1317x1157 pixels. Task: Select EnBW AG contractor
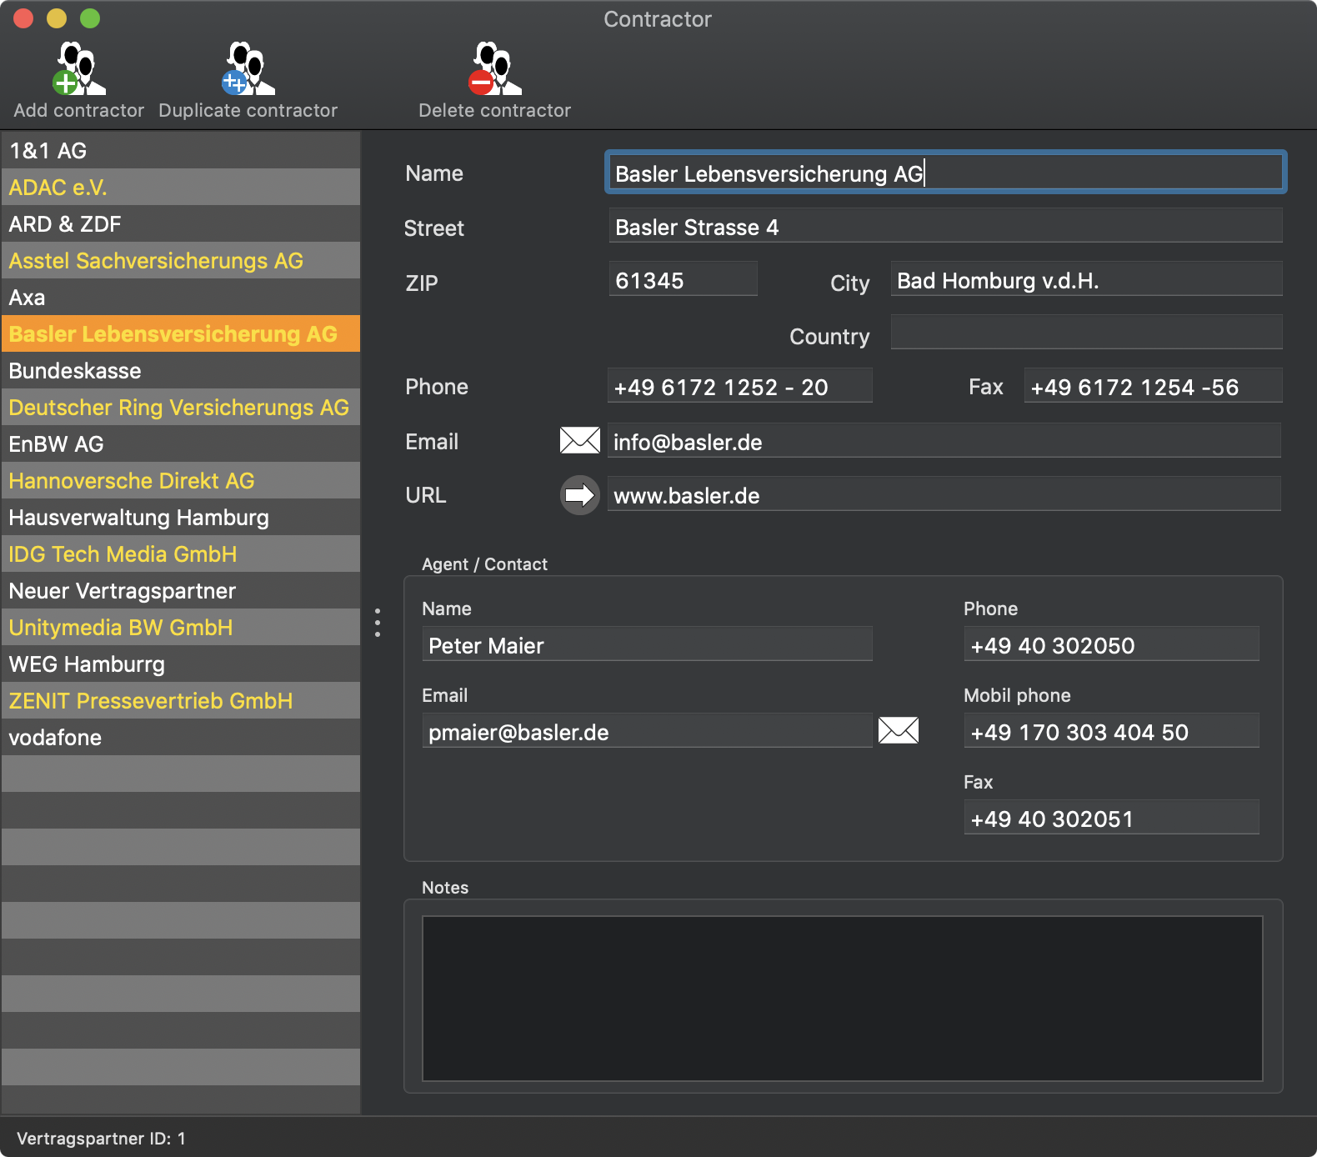181,444
